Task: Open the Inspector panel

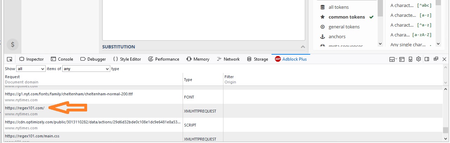Action: pos(31,59)
